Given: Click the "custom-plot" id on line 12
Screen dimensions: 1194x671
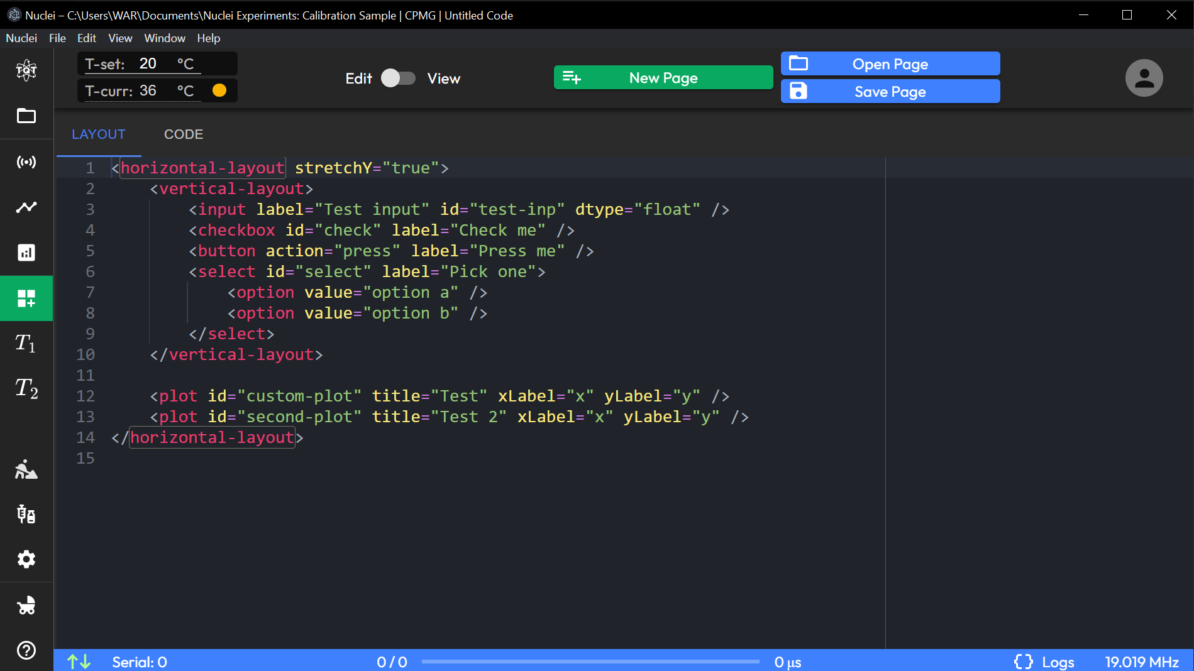Looking at the screenshot, I should pyautogui.click(x=299, y=396).
